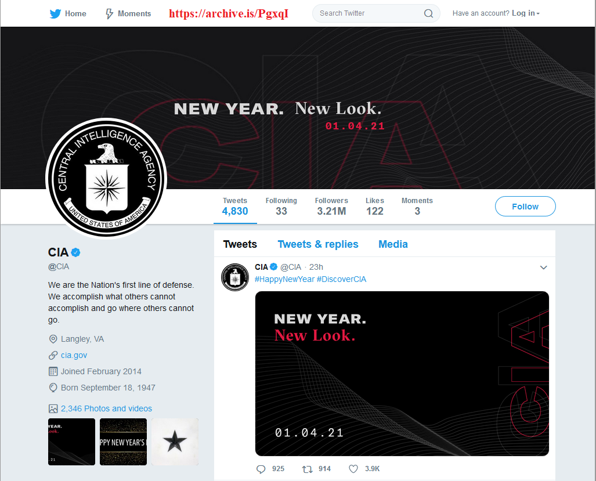The image size is (596, 481).
Task: Click the Twitter bird Home icon
Action: [55, 14]
